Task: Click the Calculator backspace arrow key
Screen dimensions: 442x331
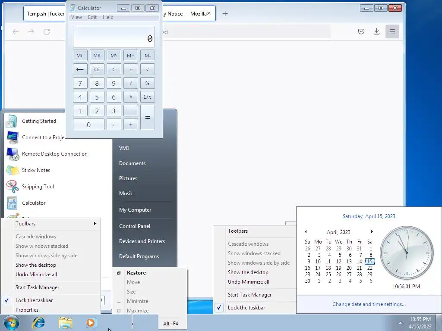Action: [80, 69]
